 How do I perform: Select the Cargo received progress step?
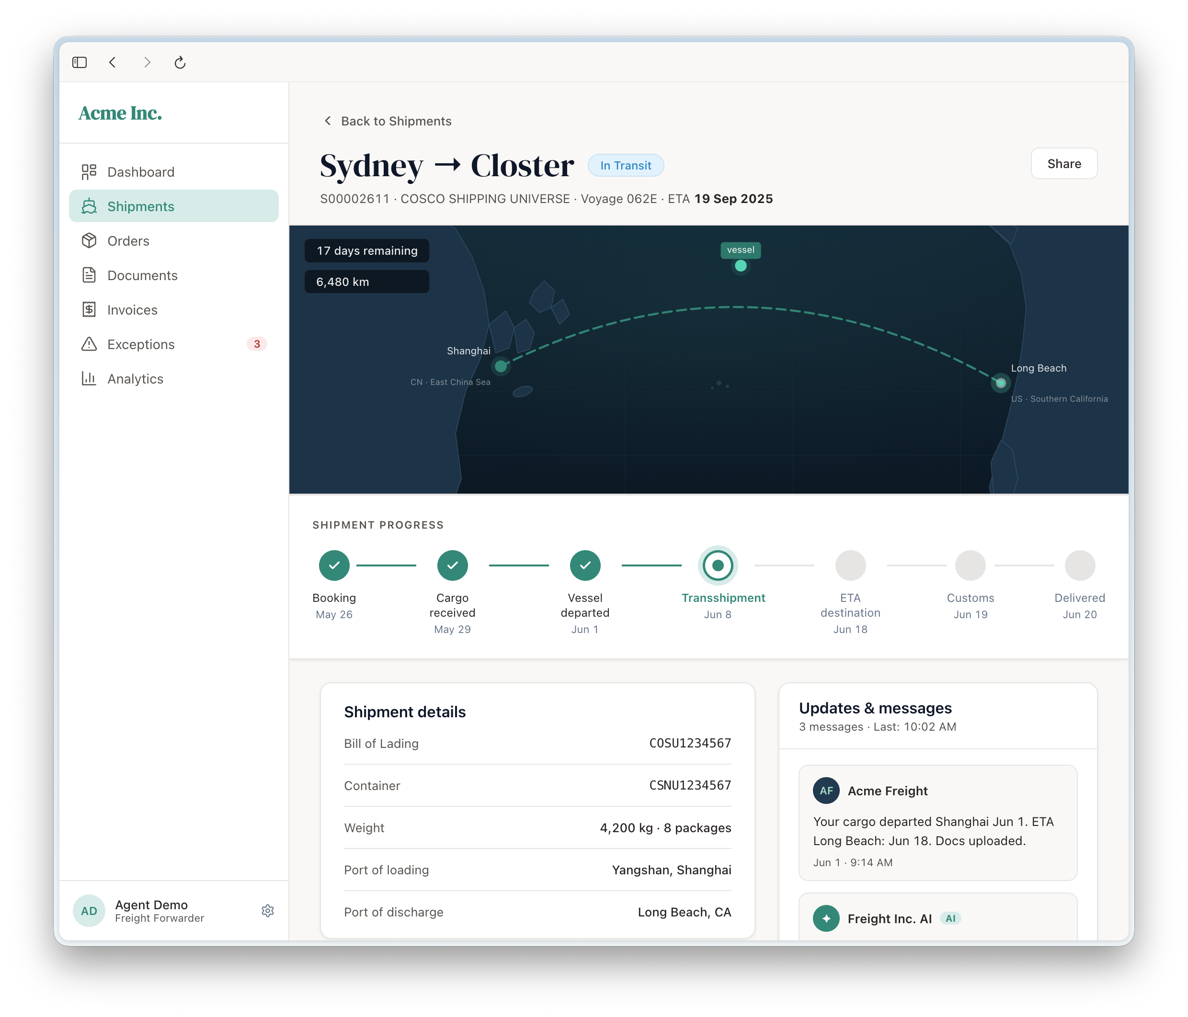coord(452,565)
